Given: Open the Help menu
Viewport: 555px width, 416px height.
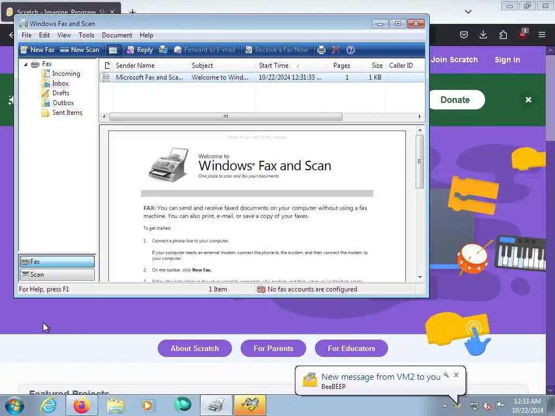Looking at the screenshot, I should (146, 35).
